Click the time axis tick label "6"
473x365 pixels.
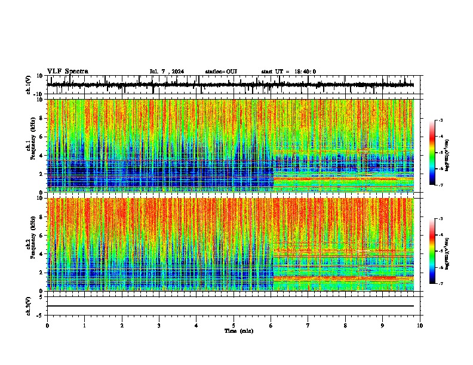point(271,326)
